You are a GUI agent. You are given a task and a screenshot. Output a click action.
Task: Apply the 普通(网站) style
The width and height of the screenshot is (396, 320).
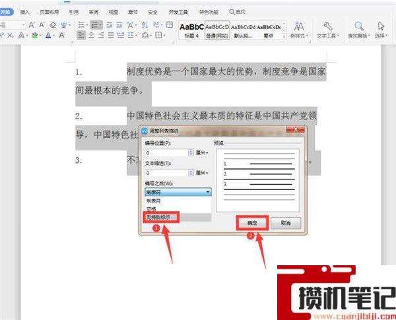[x=217, y=30]
